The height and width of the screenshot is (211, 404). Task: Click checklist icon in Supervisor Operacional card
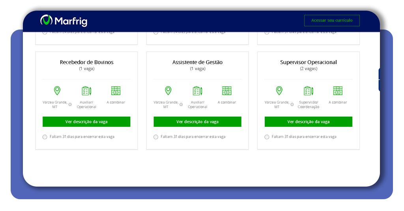pos(308,91)
